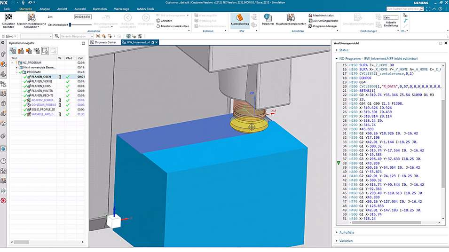Toggle Materialabtrag in IPW group

(x=240, y=20)
